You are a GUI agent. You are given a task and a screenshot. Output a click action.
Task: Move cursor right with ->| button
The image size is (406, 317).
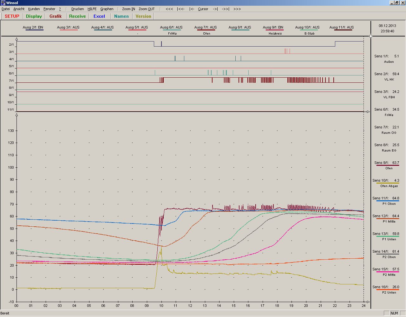click(215, 9)
